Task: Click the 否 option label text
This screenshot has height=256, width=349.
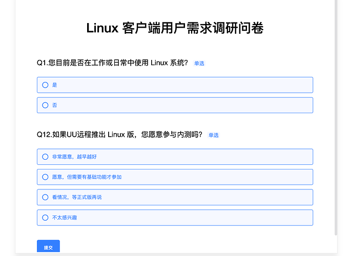Action: [54, 105]
